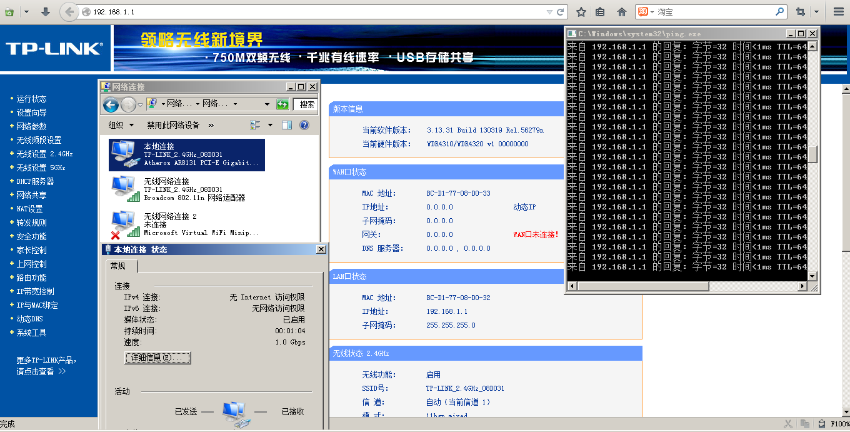Open the bookmarks list icon next to star
850x432 pixels.
[x=600, y=12]
